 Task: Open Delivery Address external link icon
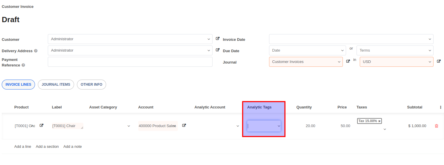[x=217, y=50]
